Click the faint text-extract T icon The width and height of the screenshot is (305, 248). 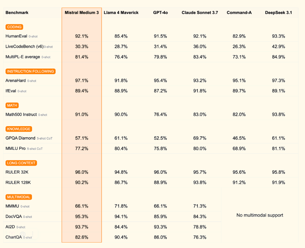click(12, 234)
